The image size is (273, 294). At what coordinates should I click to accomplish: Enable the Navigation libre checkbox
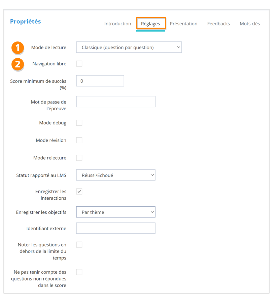click(x=79, y=64)
